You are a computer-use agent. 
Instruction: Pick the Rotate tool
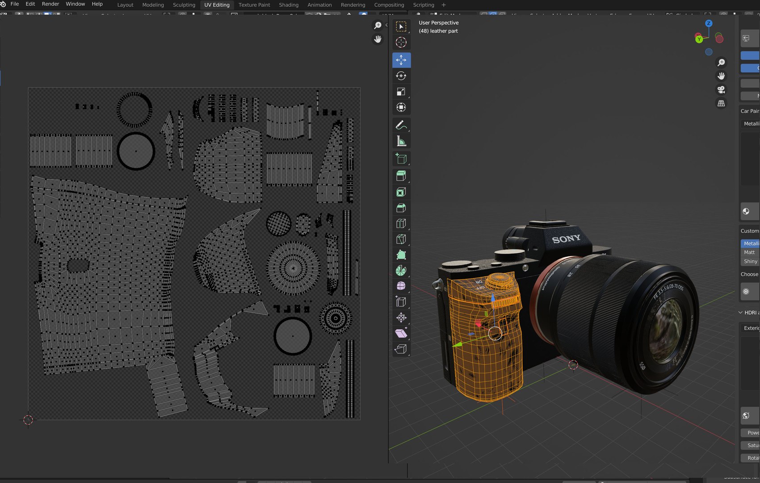401,76
